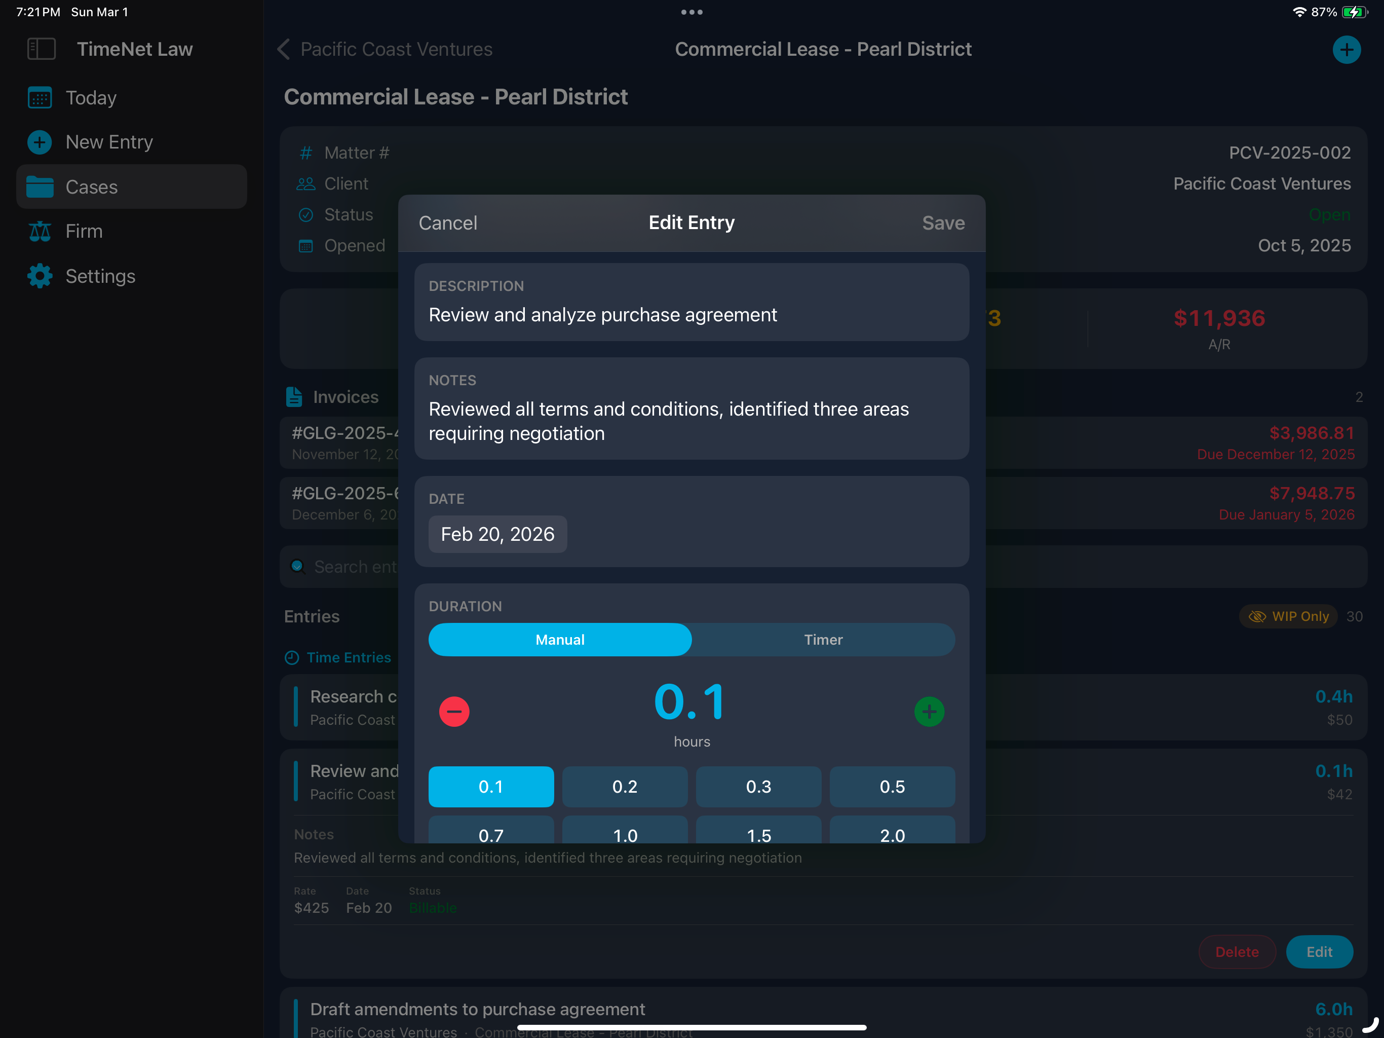Select the 0.3 hours preset
The width and height of the screenshot is (1384, 1038).
[759, 787]
